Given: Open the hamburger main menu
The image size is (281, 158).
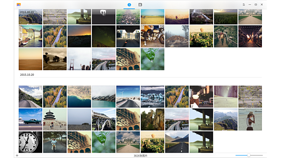Looking at the screenshot, I should coord(244,4).
